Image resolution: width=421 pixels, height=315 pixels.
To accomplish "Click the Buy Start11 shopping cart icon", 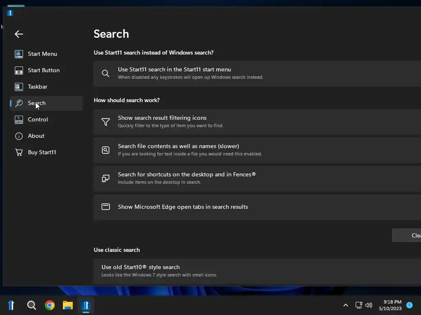I will click(19, 153).
